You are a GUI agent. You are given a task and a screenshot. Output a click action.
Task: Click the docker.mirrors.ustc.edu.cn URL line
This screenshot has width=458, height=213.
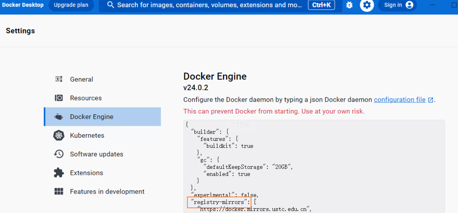pyautogui.click(x=254, y=209)
